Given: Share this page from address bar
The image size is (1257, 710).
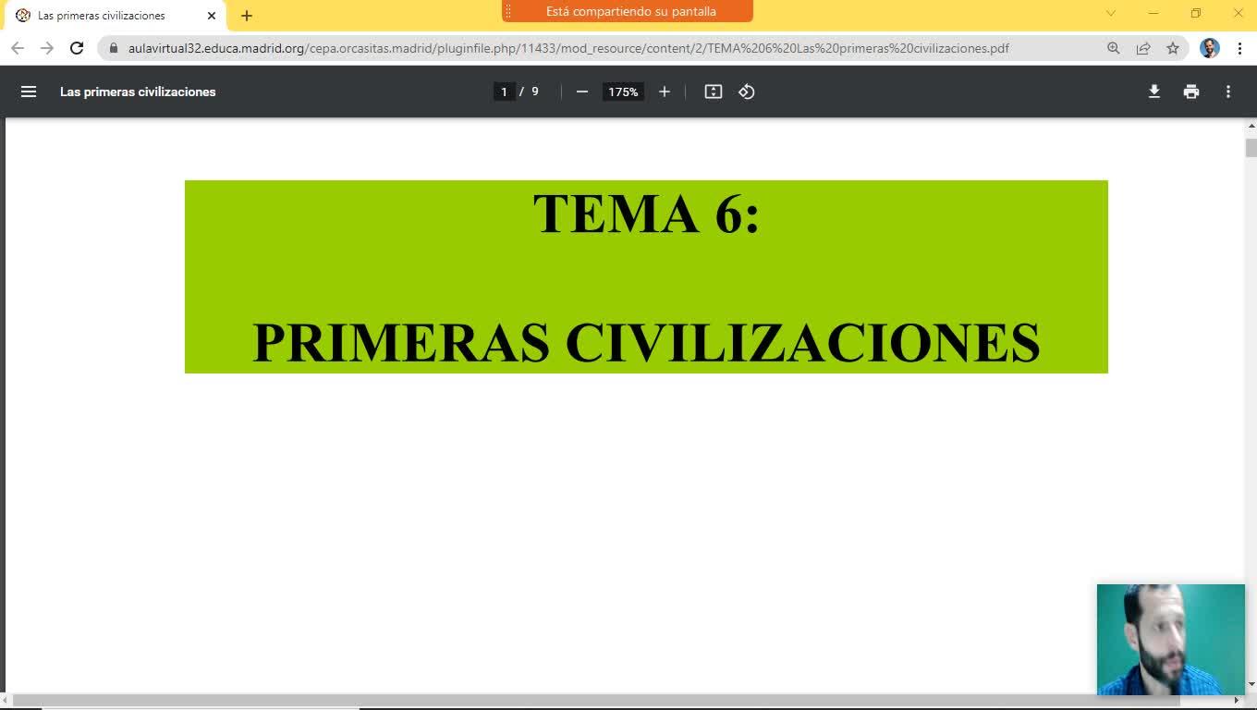Looking at the screenshot, I should [x=1143, y=48].
